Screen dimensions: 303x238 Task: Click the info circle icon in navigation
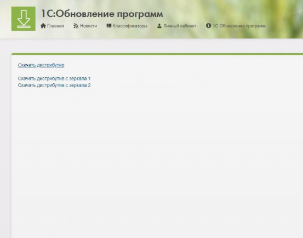pyautogui.click(x=208, y=26)
